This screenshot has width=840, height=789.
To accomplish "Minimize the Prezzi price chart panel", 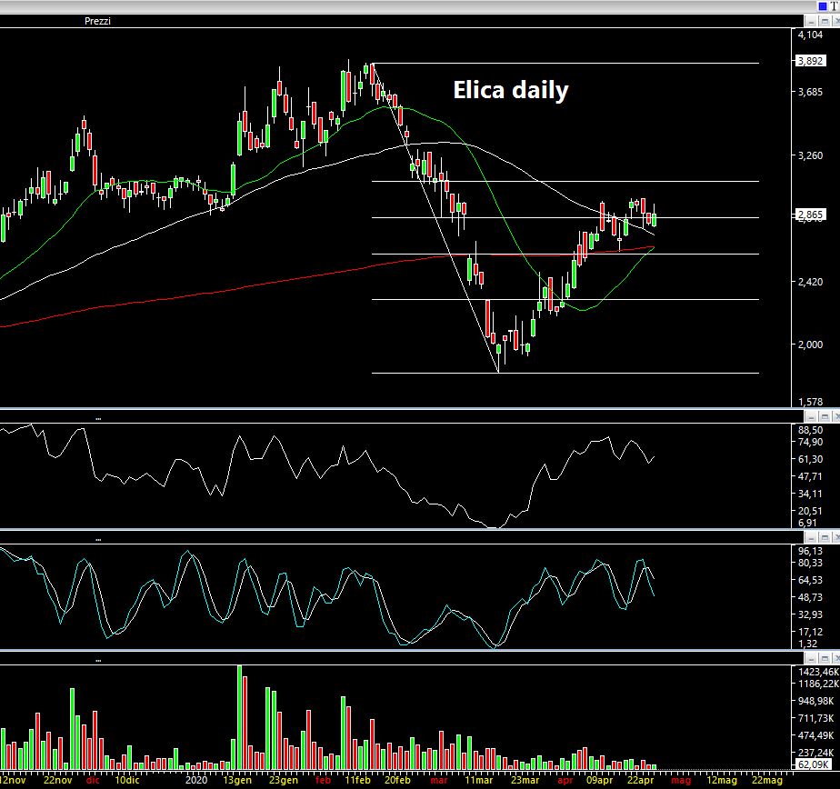I will tap(811, 22).
